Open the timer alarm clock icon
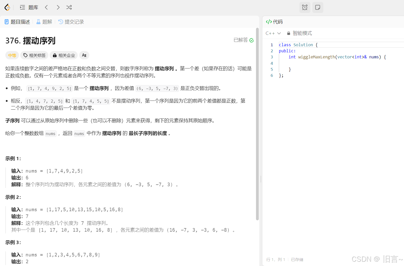The width and height of the screenshot is (404, 266). pyautogui.click(x=305, y=7)
